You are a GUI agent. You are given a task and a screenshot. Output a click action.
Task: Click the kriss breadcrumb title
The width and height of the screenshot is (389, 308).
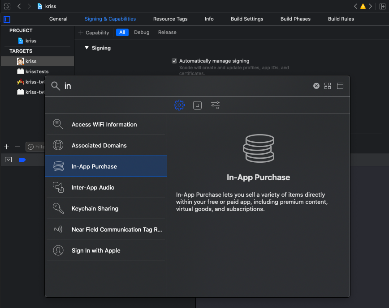coord(51,6)
